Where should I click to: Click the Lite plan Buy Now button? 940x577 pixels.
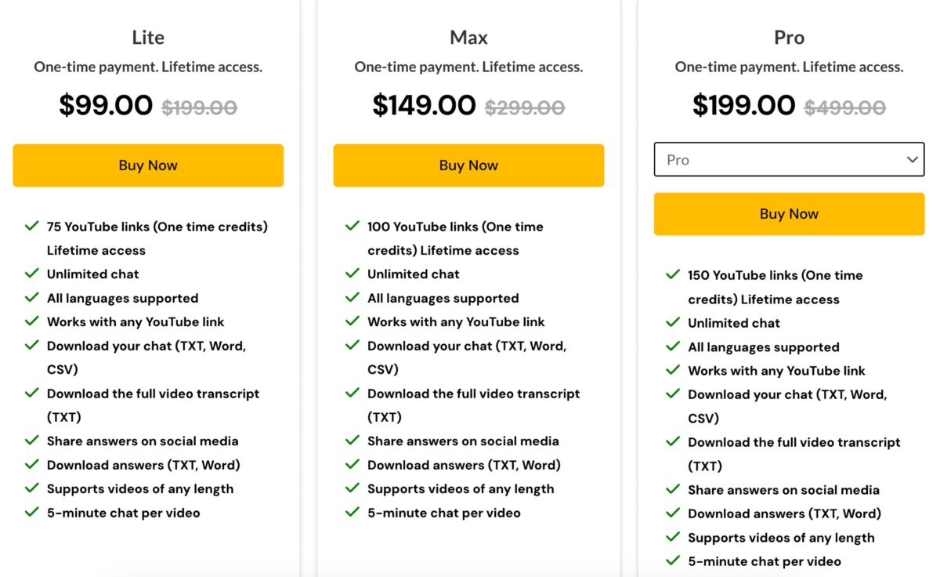coord(148,165)
